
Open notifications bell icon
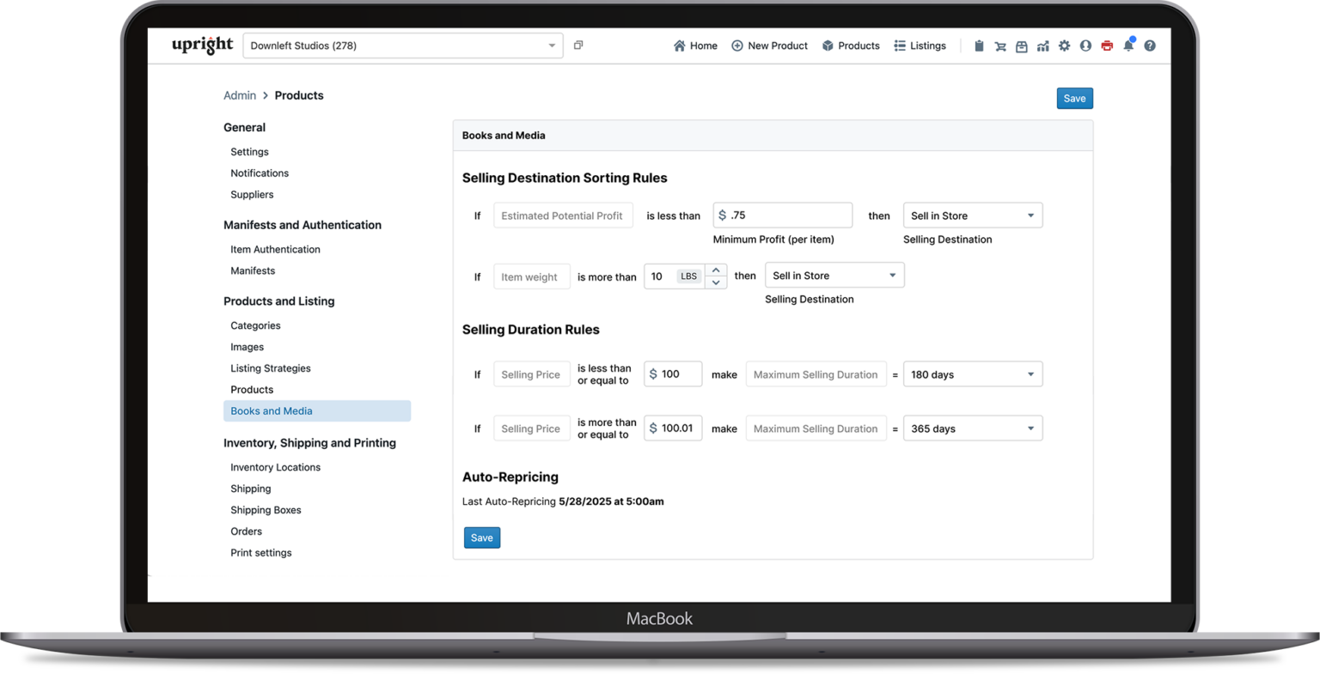click(x=1128, y=46)
